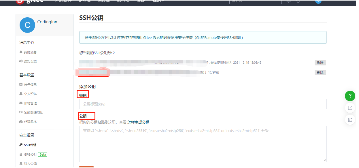Viewport: 359px width, 168px height.
Task: Open 通知设置 in the sidebar
Action: point(30,61)
